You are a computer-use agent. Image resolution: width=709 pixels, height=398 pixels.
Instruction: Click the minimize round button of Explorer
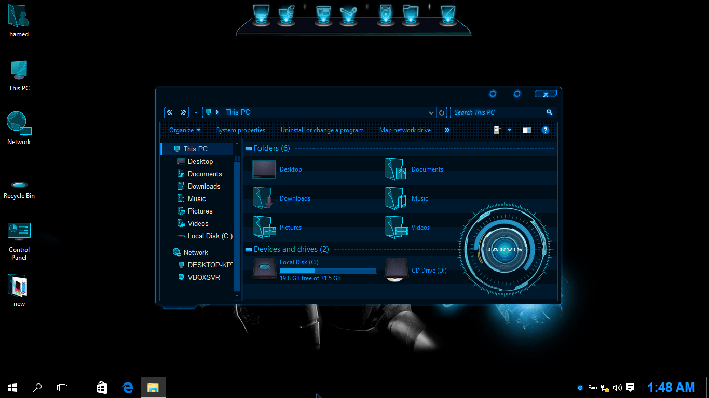493,94
